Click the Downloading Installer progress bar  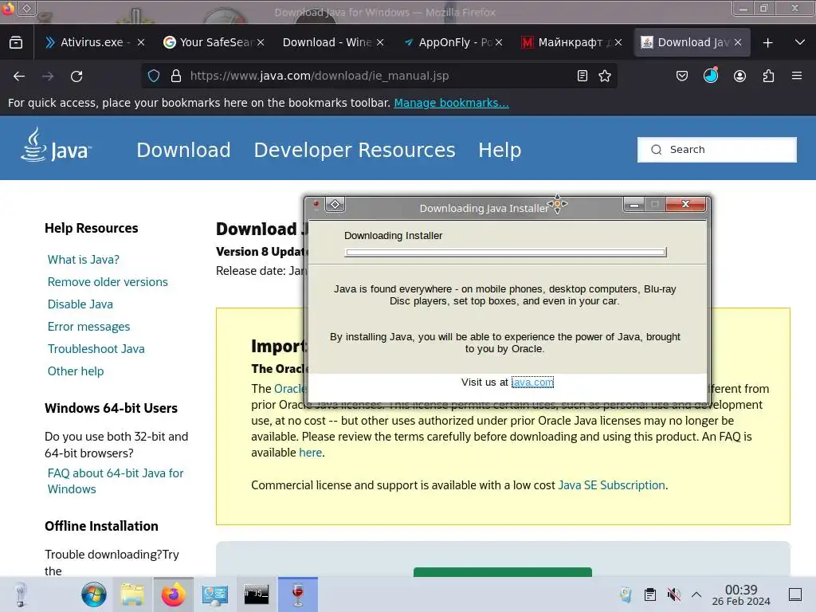click(505, 253)
